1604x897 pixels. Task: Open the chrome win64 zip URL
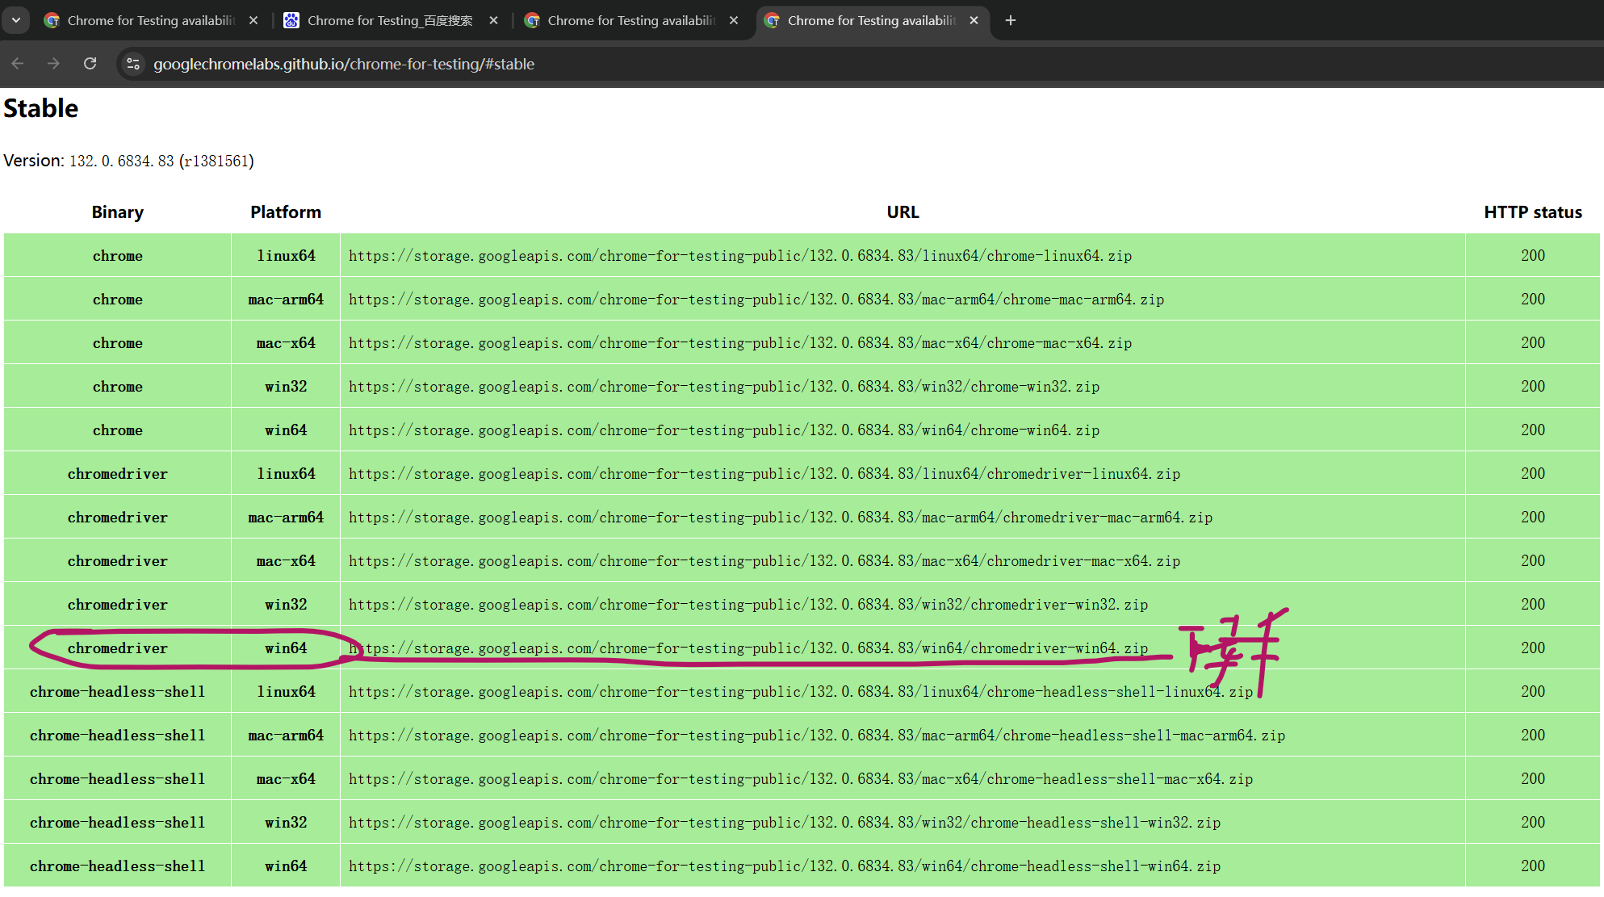click(x=723, y=430)
